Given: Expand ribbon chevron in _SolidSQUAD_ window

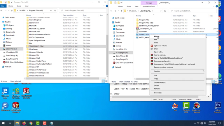Looking at the screenshot, I should click(213, 6).
